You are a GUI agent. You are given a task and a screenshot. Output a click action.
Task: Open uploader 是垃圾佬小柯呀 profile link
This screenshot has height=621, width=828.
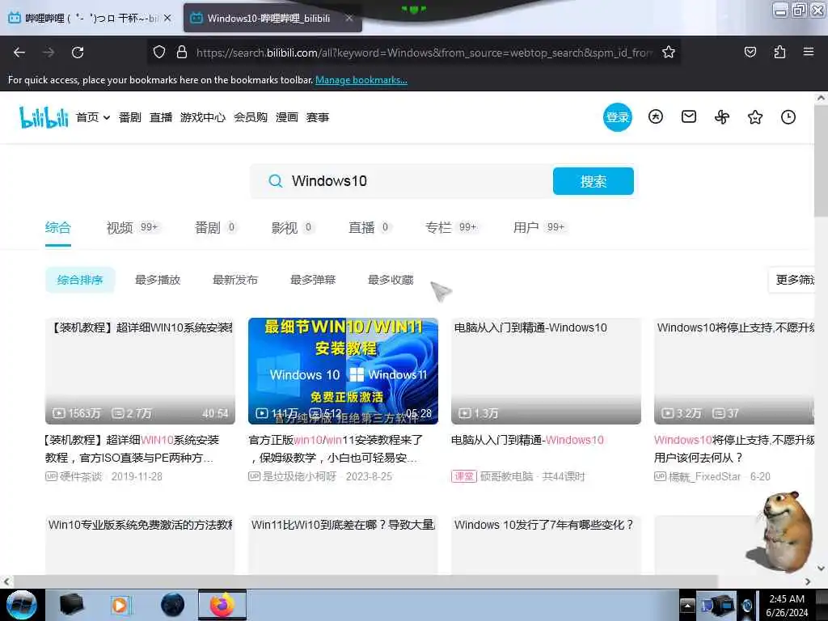tap(299, 476)
